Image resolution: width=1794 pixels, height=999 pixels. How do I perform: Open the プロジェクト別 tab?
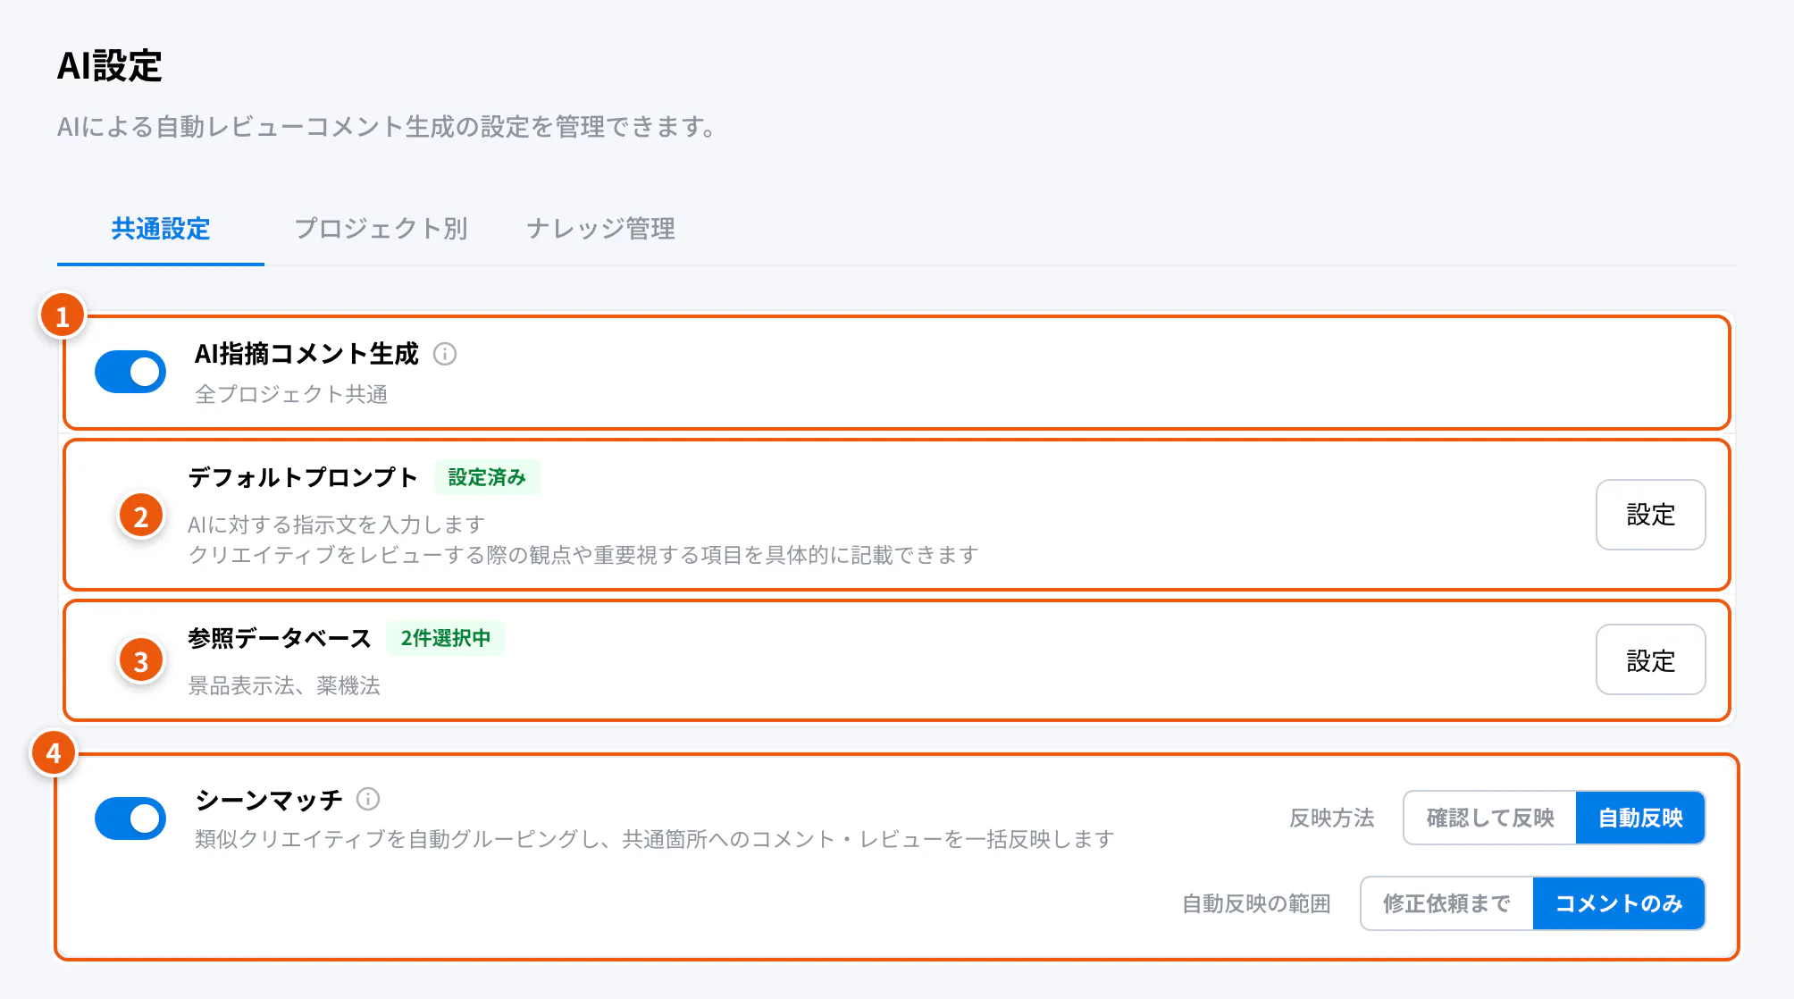click(381, 229)
